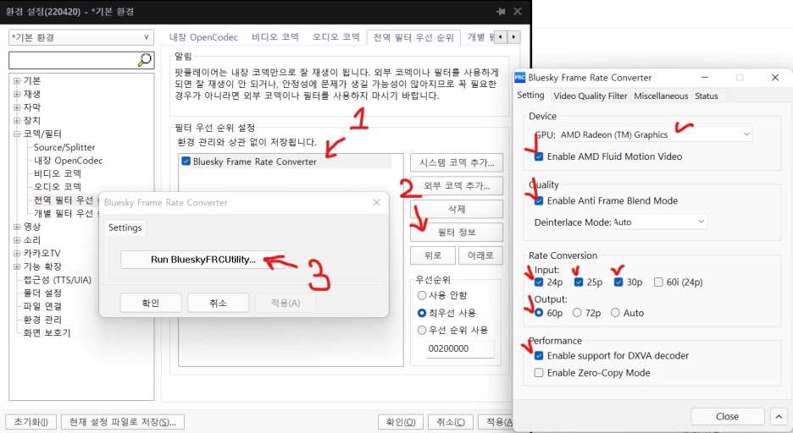The width and height of the screenshot is (793, 433).
Task: Switch to 비디오 코덱 tab
Action: [275, 37]
